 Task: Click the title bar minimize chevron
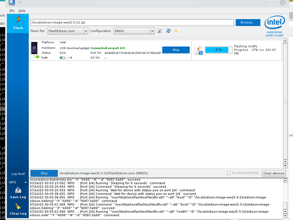pyautogui.click(x=266, y=3)
